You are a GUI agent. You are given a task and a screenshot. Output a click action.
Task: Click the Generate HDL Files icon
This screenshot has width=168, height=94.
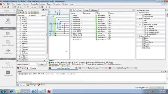click(8, 64)
